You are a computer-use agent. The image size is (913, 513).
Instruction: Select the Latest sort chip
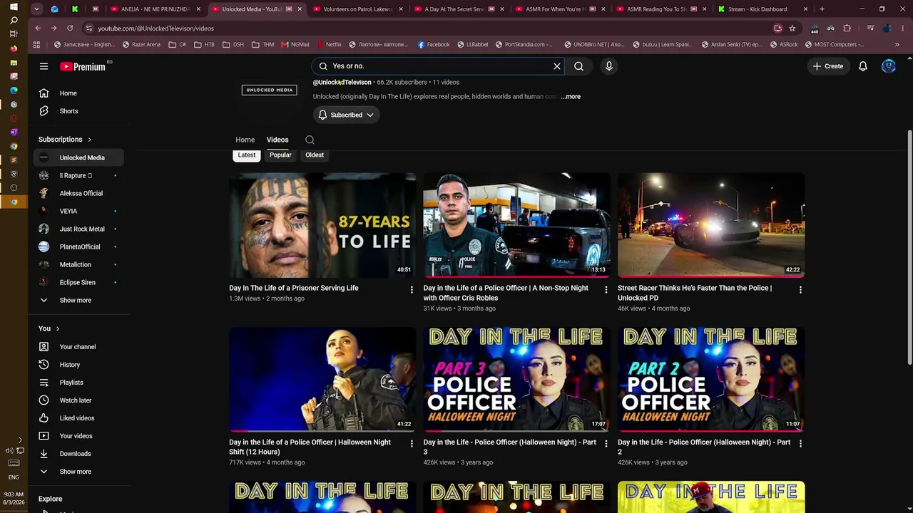[x=247, y=155]
